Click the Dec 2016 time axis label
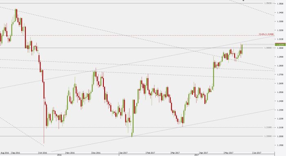286x156 pixels. [x=96, y=153]
